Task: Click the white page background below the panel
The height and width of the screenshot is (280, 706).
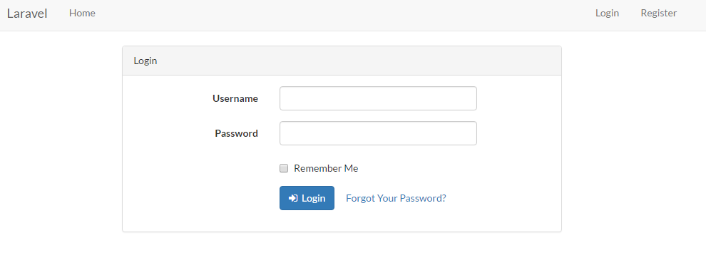Action: click(x=342, y=256)
